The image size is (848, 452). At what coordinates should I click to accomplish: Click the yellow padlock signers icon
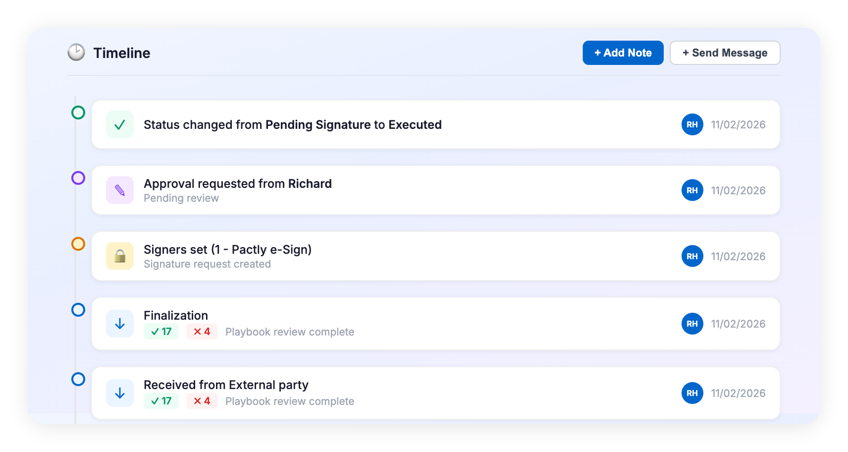point(120,256)
